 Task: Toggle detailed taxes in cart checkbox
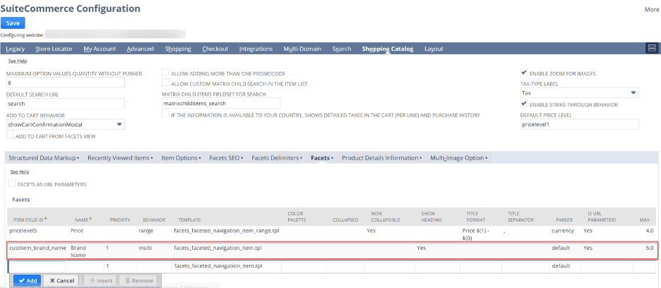(x=166, y=114)
